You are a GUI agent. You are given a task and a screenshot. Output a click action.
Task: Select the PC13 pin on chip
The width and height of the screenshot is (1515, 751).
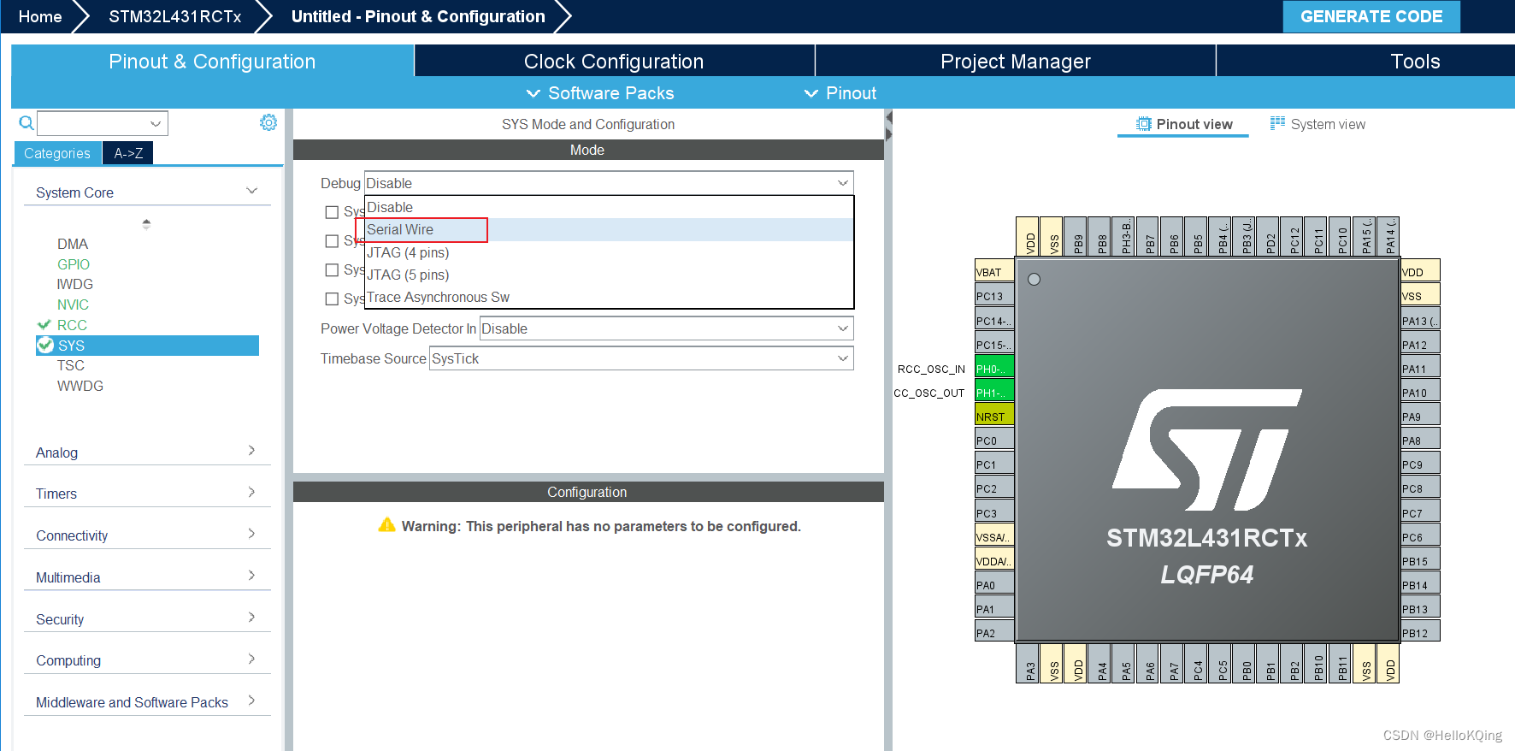point(994,296)
